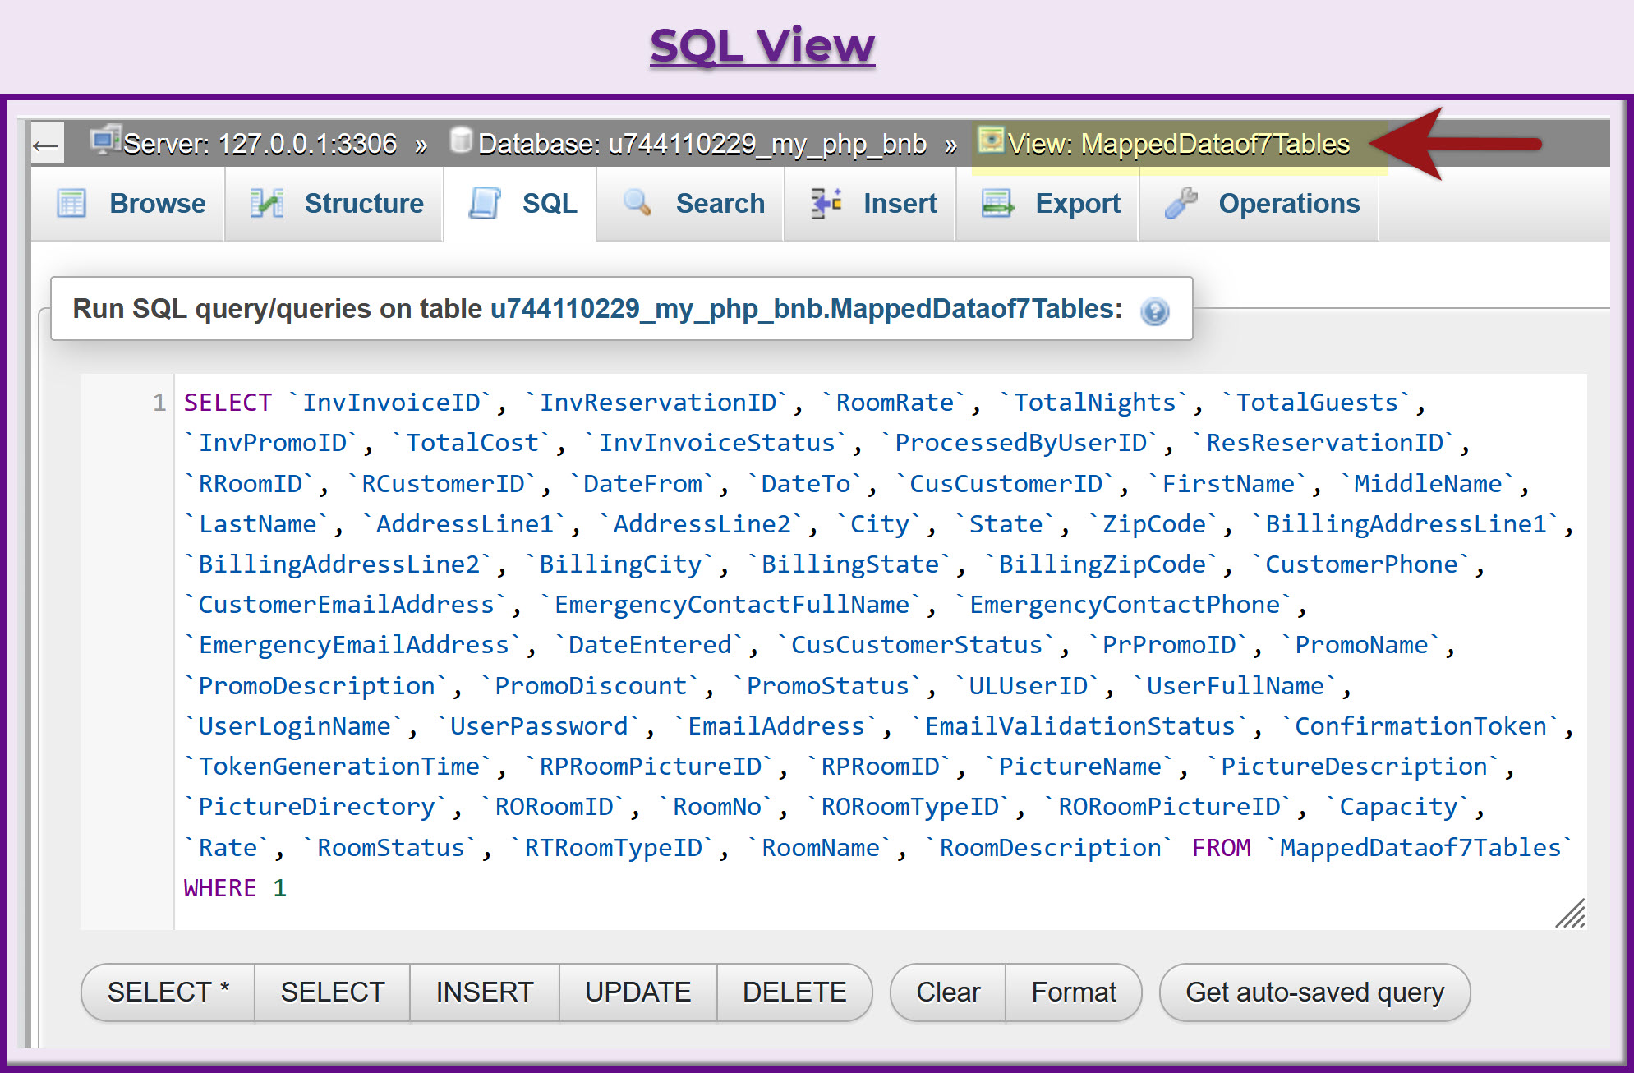Click the Search magnifier icon
This screenshot has height=1073, width=1634.
[637, 203]
